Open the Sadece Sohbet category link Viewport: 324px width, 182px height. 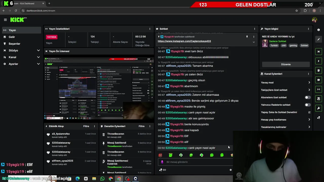(278, 41)
